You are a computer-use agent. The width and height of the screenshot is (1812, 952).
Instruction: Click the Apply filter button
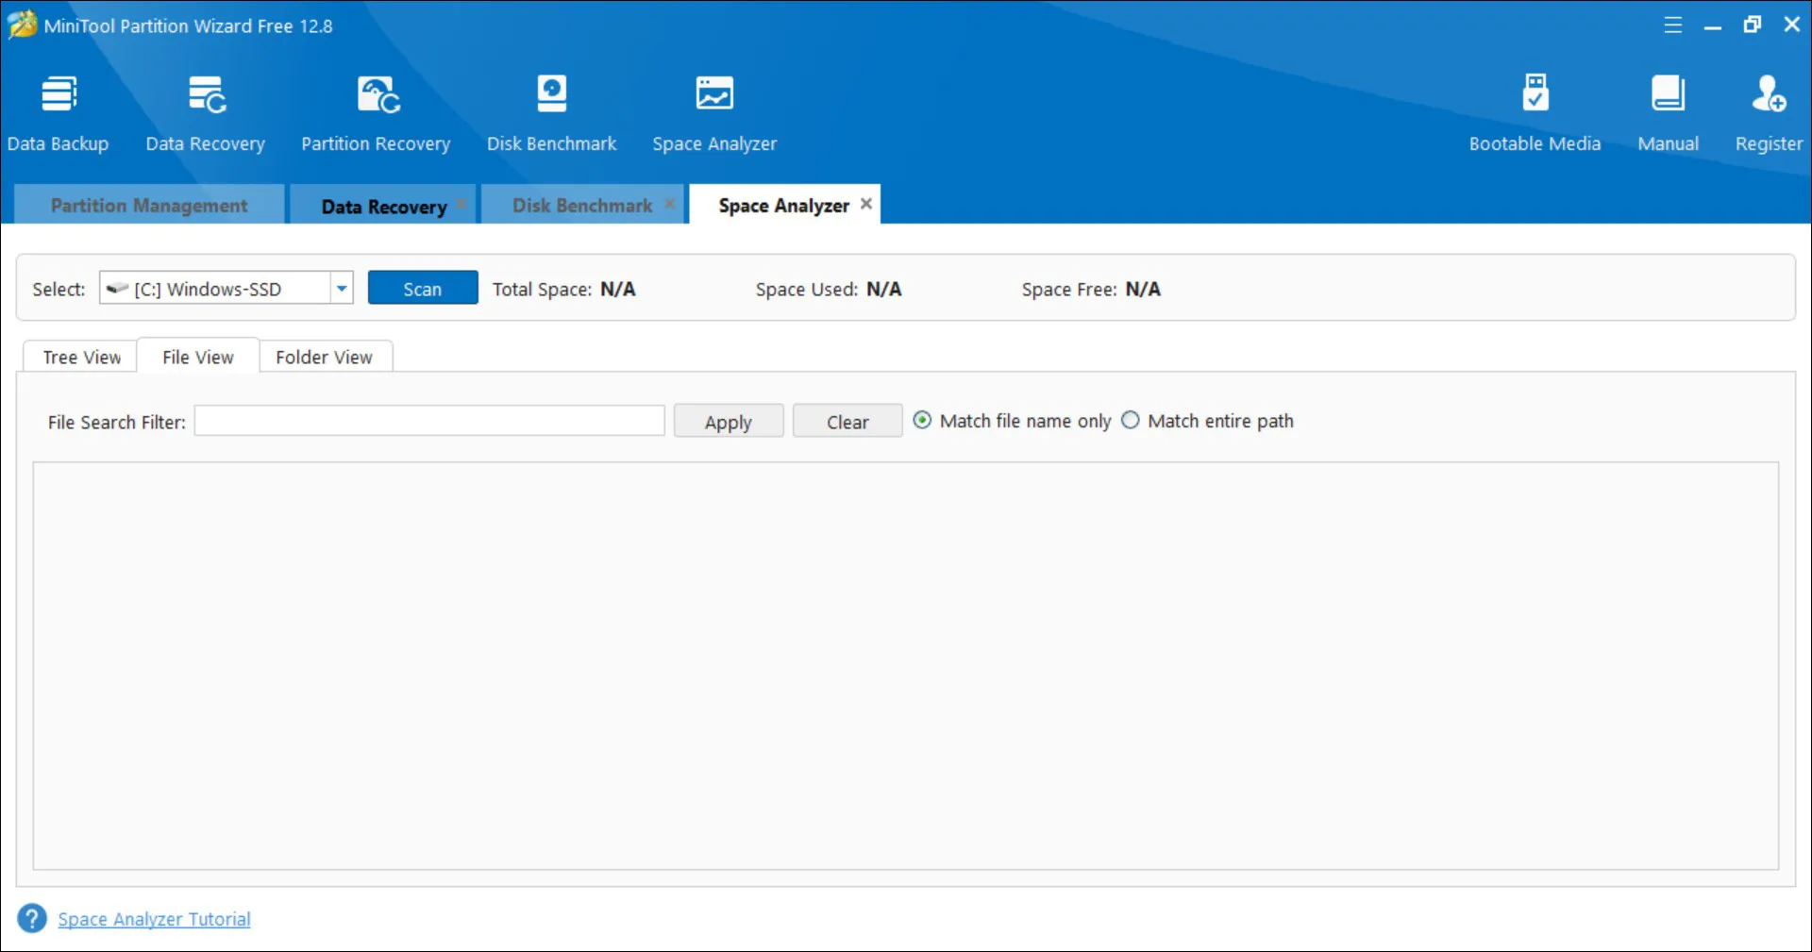(x=728, y=422)
